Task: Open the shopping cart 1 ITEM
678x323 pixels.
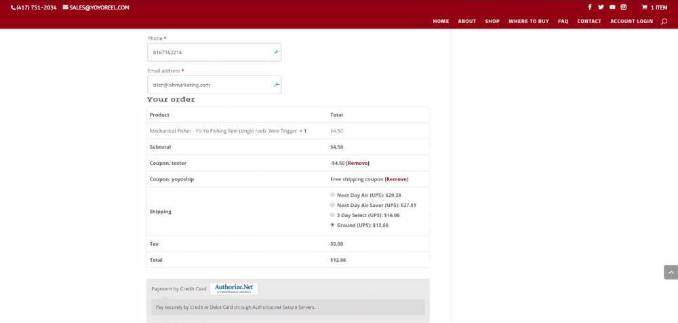Action: point(655,7)
